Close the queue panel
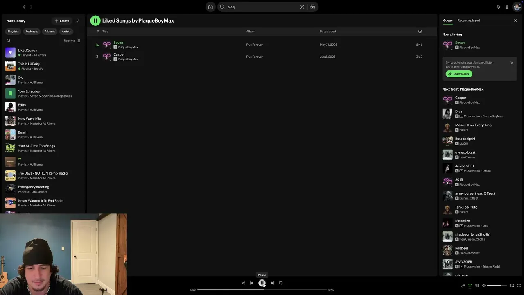Viewport: 524px width, 295px height. click(515, 20)
